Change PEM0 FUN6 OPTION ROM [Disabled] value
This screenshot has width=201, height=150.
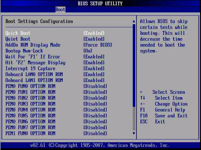click(95, 121)
